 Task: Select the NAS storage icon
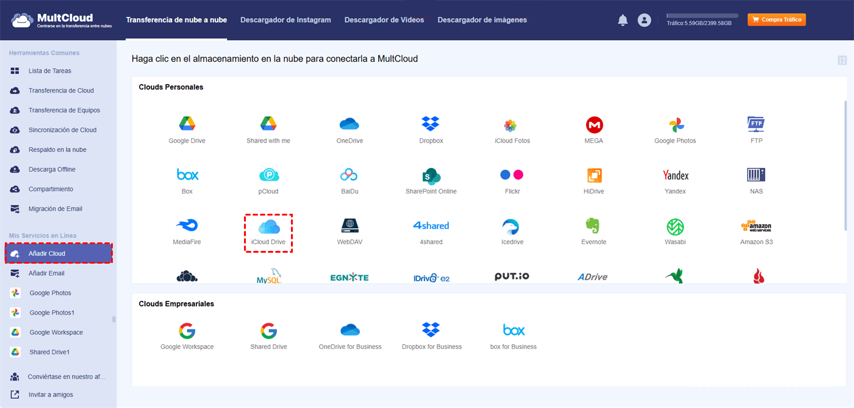756,175
